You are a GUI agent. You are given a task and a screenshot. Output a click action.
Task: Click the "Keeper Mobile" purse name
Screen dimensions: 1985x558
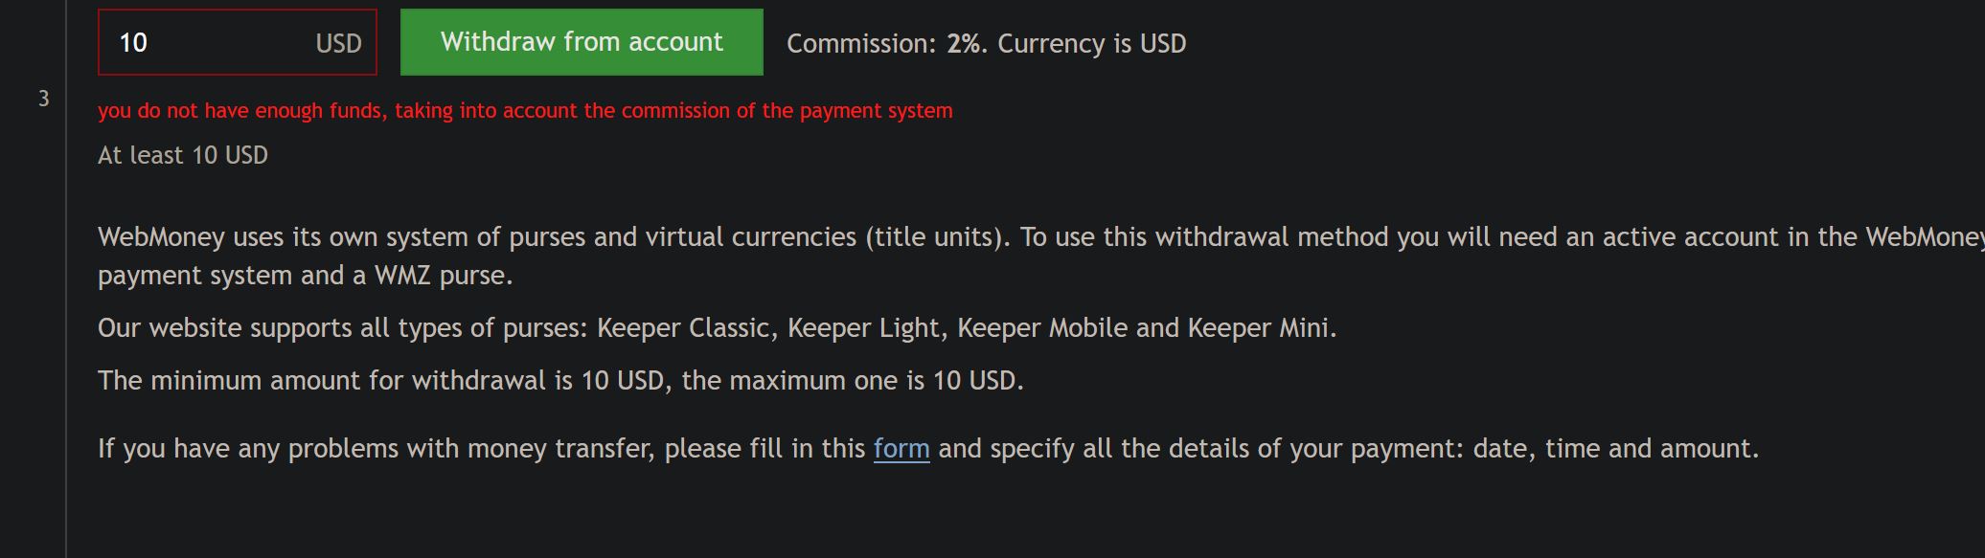coord(1042,328)
